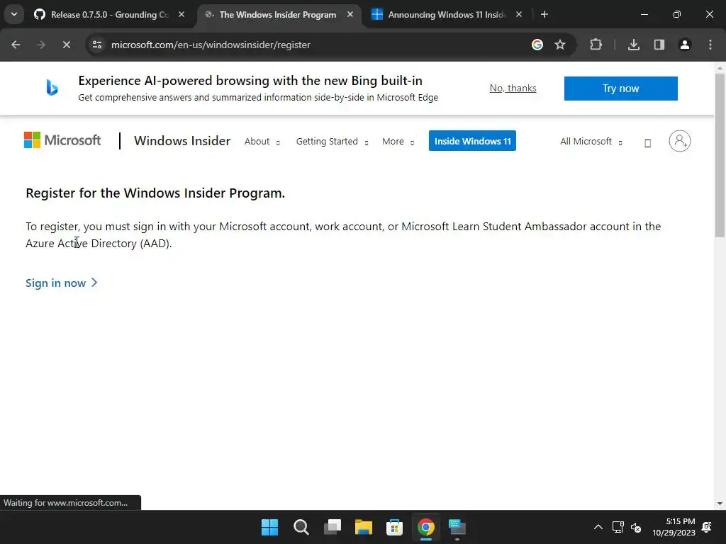The height and width of the screenshot is (544, 726).
Task: Close the GitHub Release tab
Action: pos(181,15)
